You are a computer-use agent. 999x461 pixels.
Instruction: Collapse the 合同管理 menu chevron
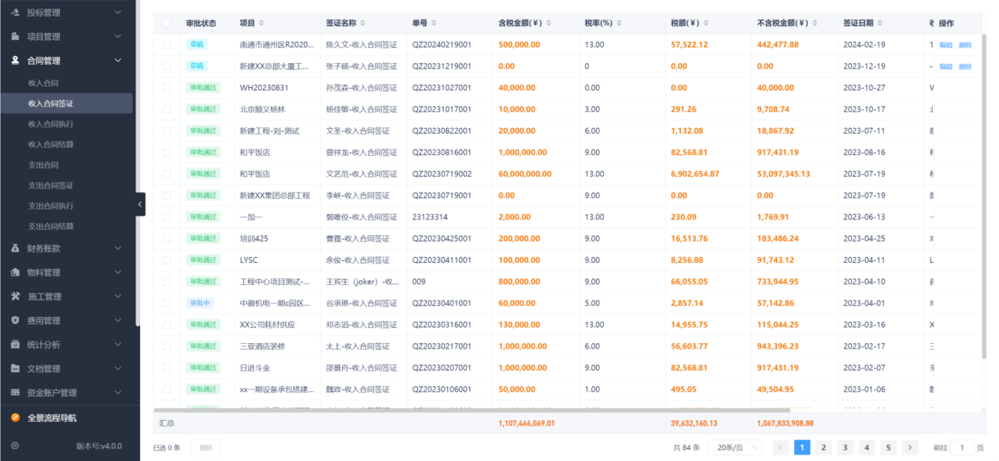pos(120,60)
